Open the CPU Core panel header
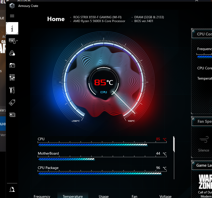The image size is (212, 198). [x=202, y=34]
